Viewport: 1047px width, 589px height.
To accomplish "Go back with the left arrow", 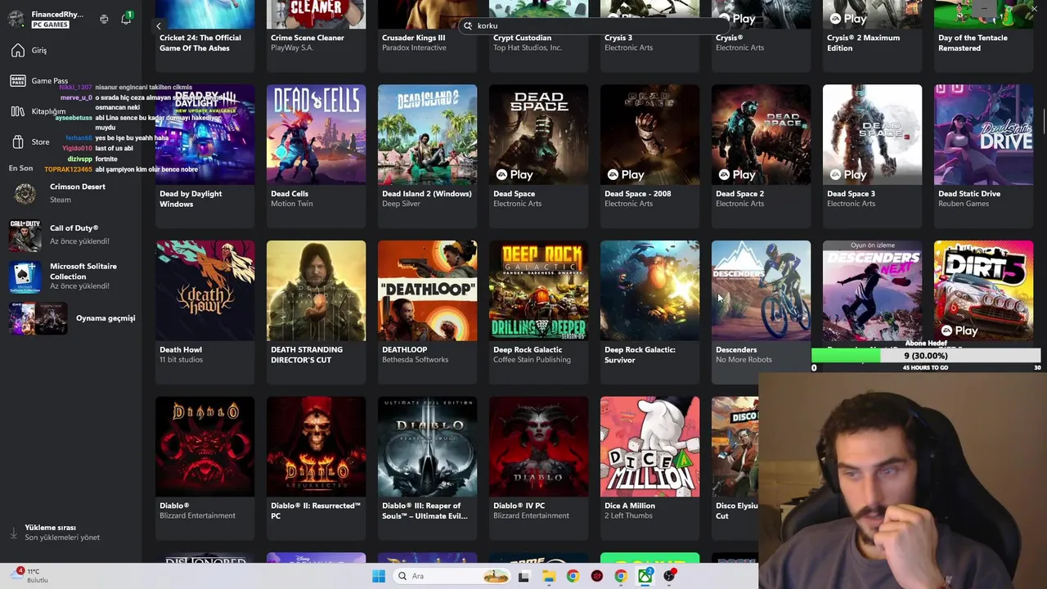I will tap(159, 26).
